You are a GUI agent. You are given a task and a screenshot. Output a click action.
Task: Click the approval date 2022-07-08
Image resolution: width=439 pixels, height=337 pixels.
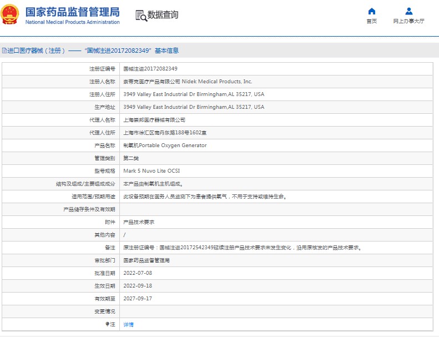click(x=137, y=273)
